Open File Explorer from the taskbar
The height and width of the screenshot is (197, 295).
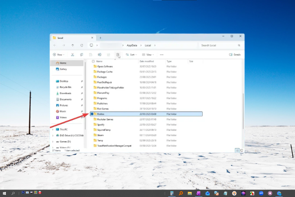pyautogui.click(x=190, y=193)
